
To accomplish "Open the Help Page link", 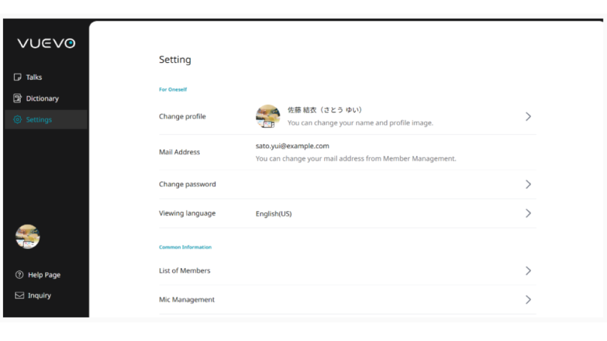I will [44, 275].
